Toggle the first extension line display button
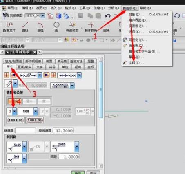Viewport: 185px width, 174px height. pos(7,75)
